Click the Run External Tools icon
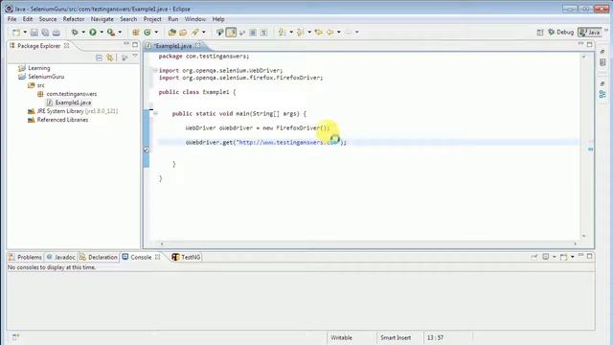 click(x=111, y=33)
